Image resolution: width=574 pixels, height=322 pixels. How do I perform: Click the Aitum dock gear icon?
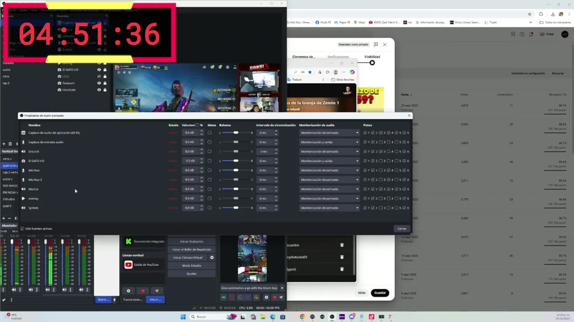[x=266, y=297]
